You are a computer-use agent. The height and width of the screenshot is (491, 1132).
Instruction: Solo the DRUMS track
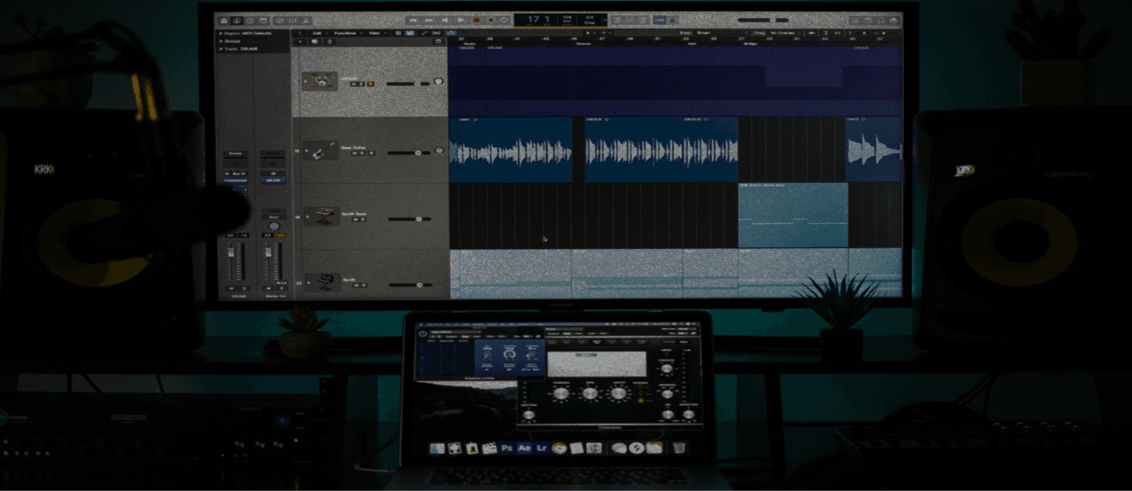coord(362,83)
